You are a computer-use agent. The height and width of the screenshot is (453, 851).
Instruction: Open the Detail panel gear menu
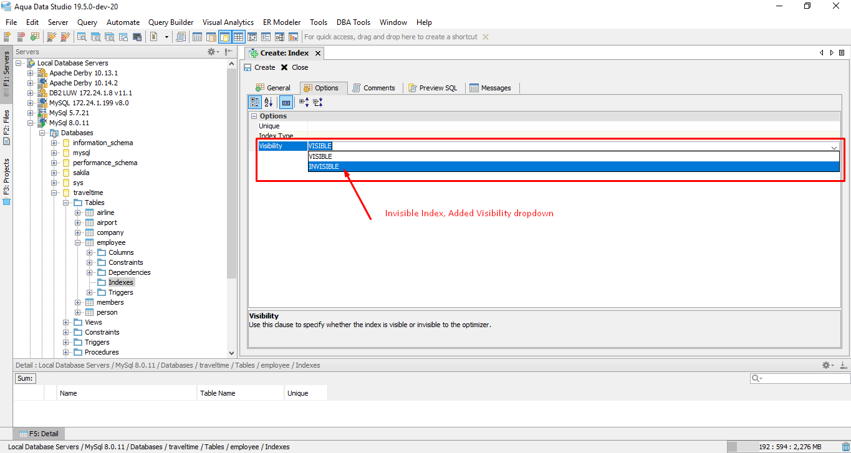point(827,365)
